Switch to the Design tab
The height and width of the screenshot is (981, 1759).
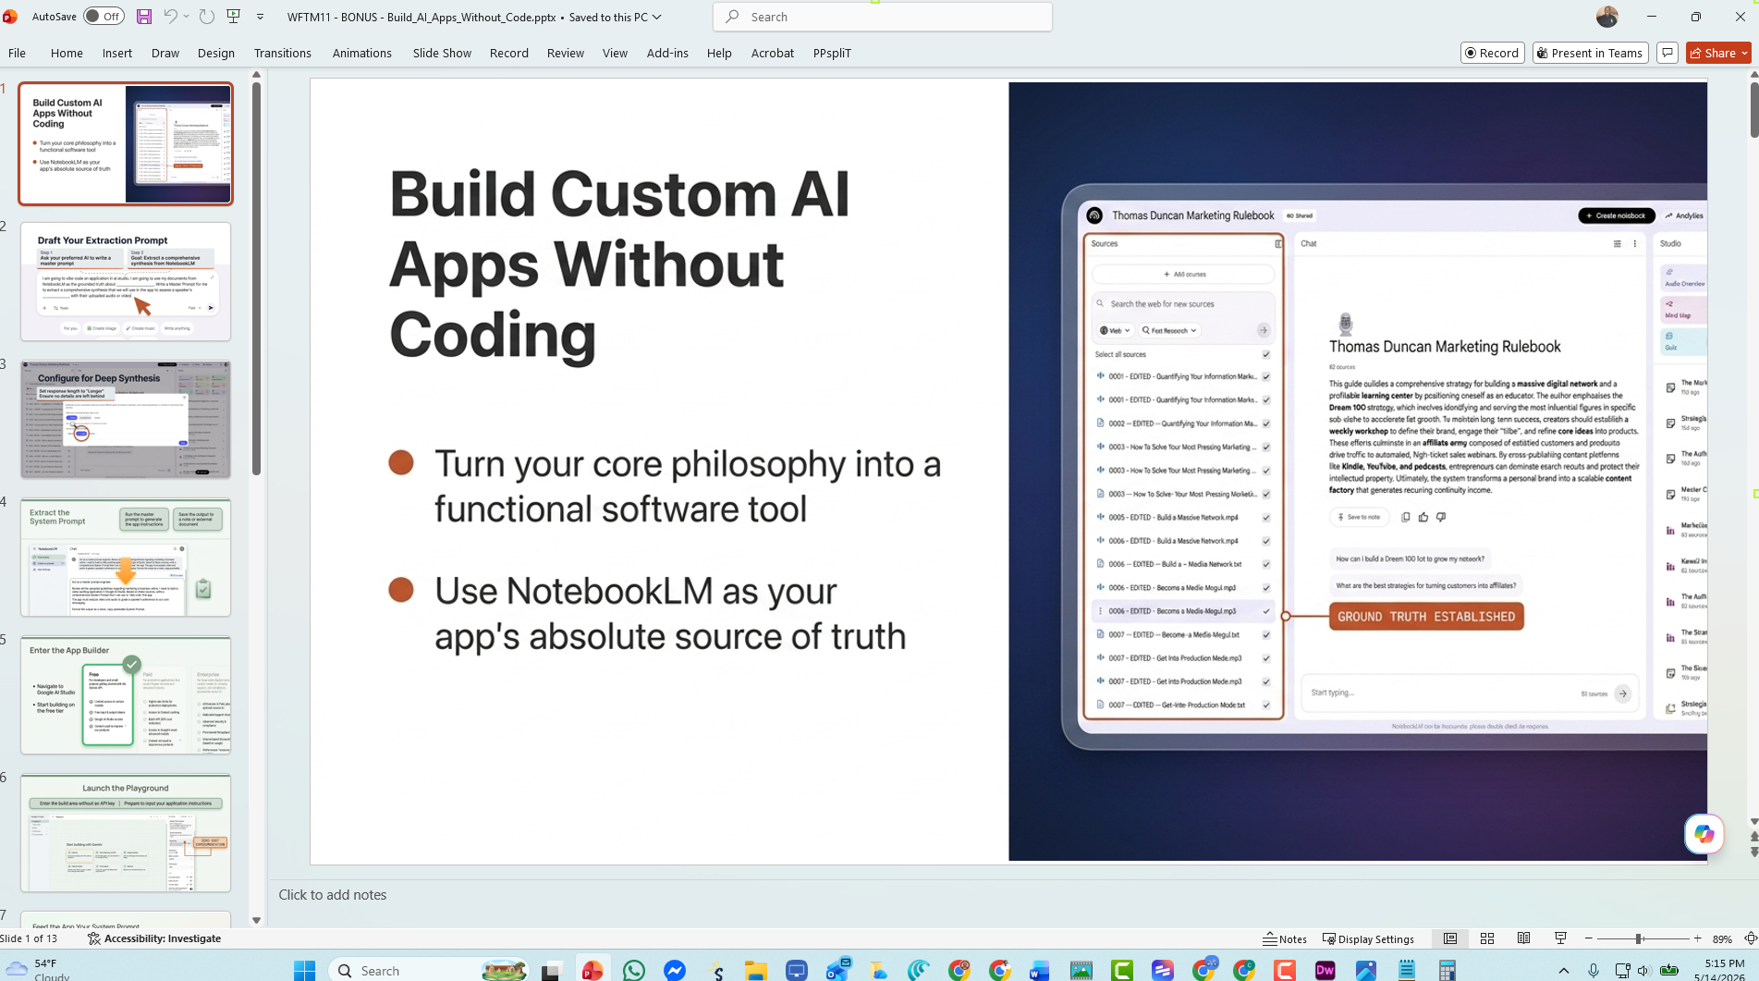click(x=216, y=53)
